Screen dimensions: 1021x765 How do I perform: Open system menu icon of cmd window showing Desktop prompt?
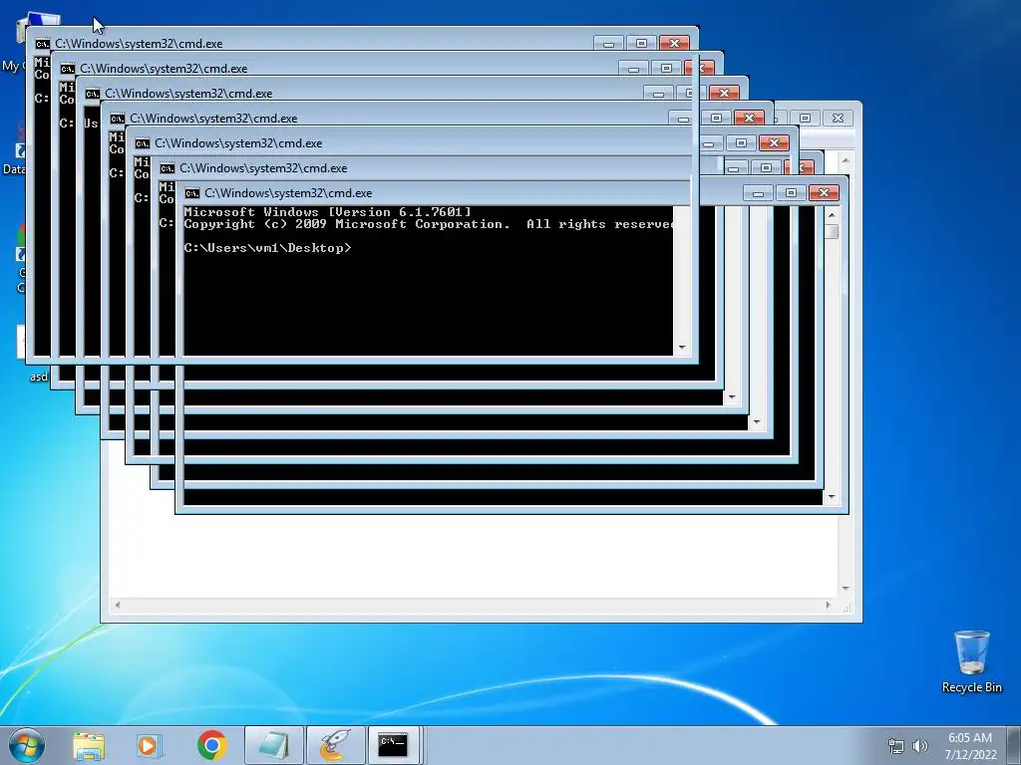pyautogui.click(x=192, y=193)
